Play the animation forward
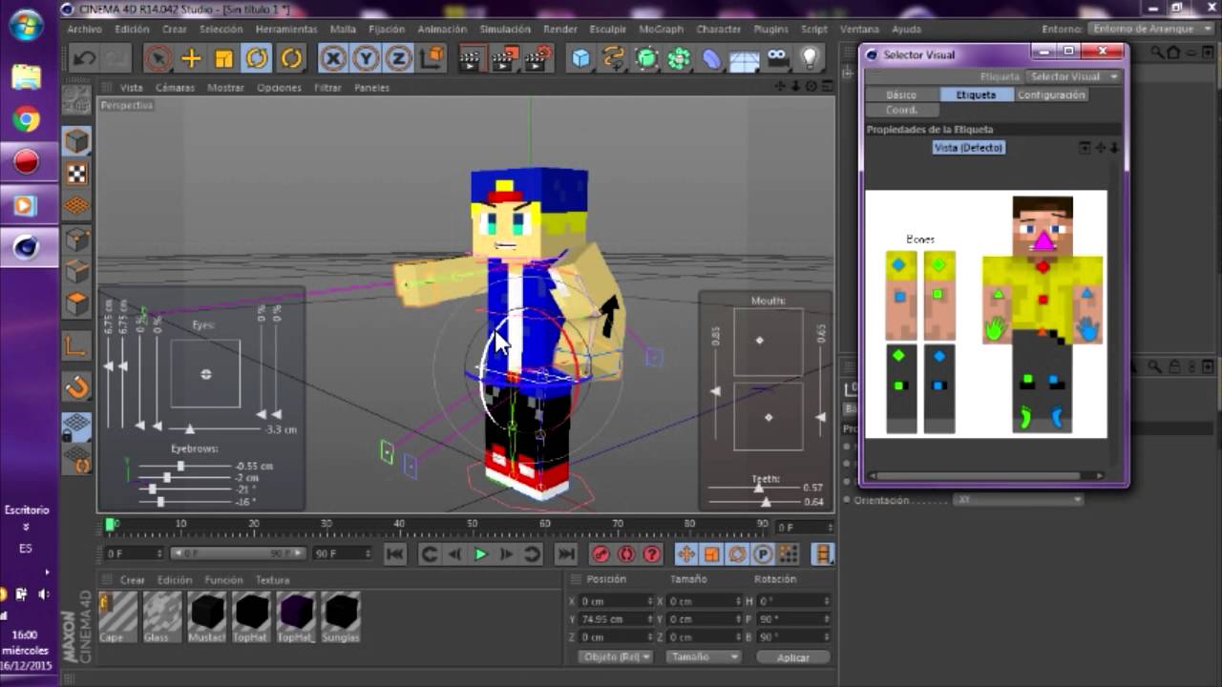 pos(480,554)
